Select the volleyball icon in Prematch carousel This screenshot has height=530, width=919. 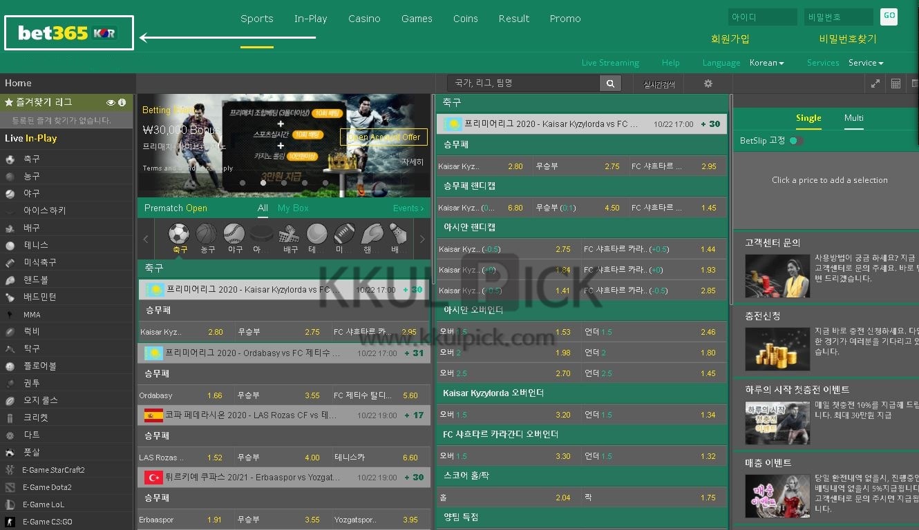[289, 233]
